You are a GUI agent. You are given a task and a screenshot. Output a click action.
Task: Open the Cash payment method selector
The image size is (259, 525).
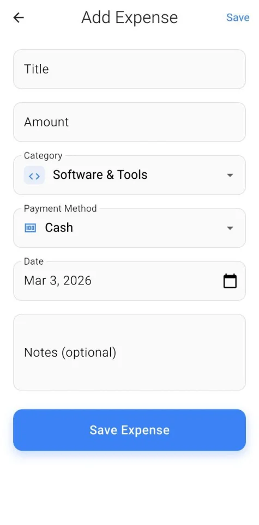pos(130,227)
